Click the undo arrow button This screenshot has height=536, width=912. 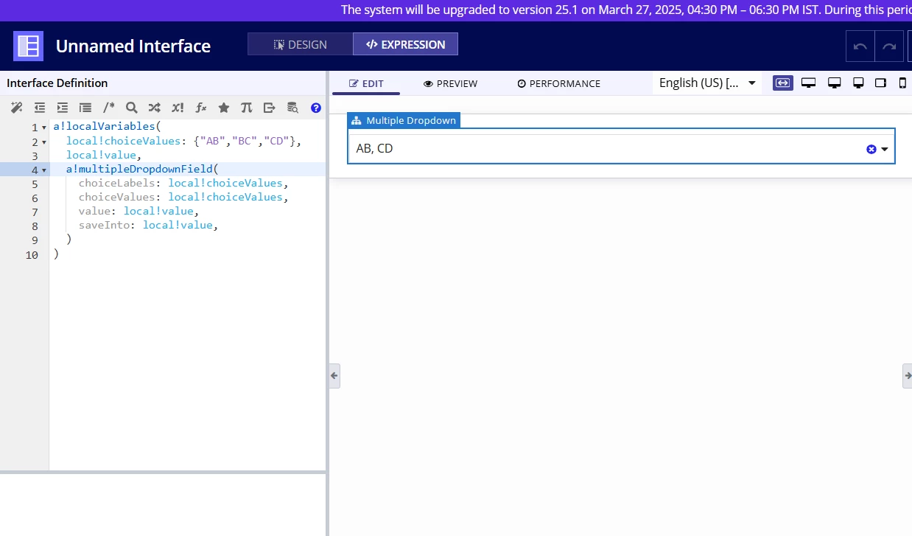click(x=860, y=46)
